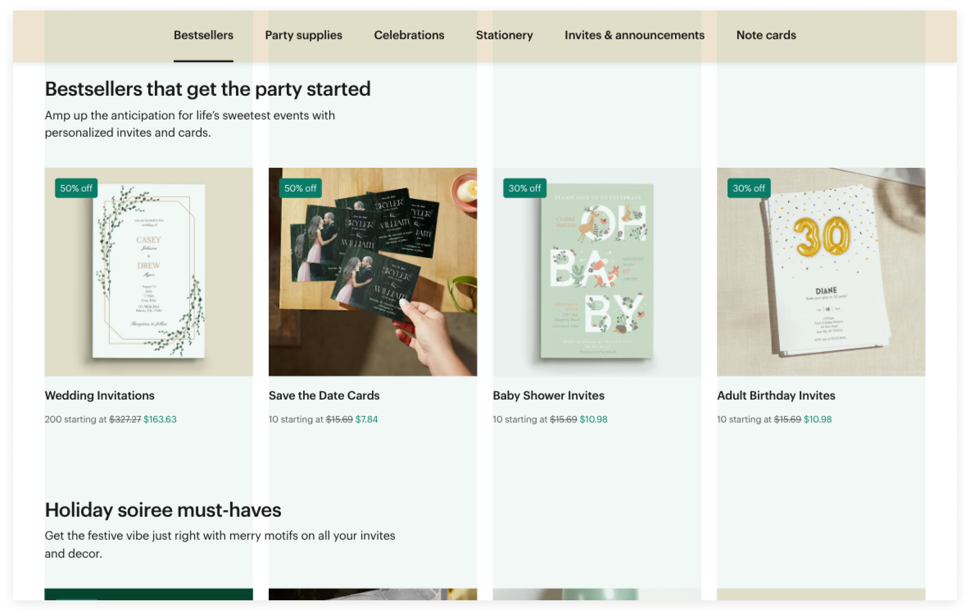Go to the Stationery tab
Image resolution: width=970 pixels, height=616 pixels.
pos(504,35)
